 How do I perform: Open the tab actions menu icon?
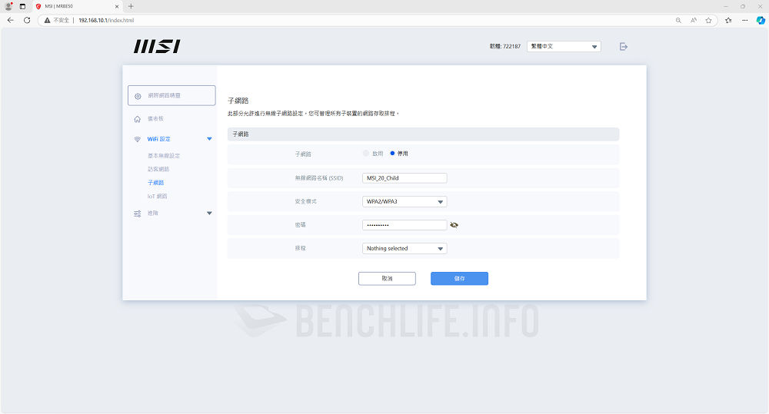click(22, 6)
